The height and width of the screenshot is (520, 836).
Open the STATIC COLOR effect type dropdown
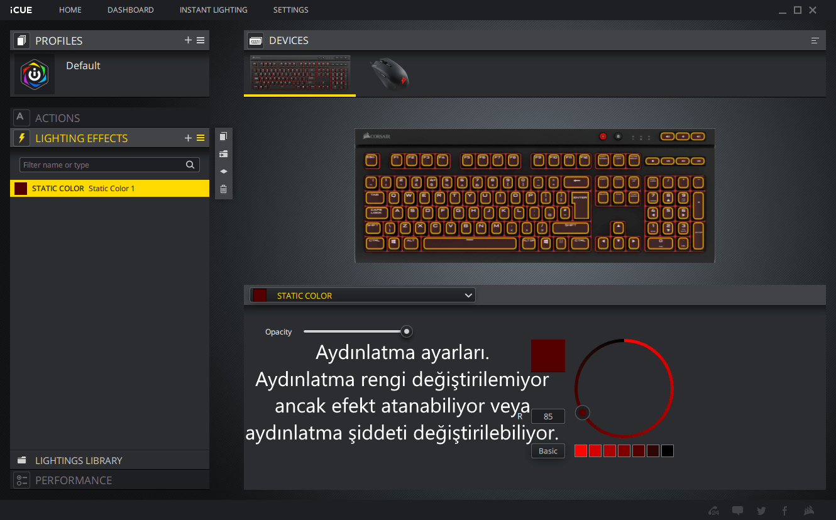[363, 296]
